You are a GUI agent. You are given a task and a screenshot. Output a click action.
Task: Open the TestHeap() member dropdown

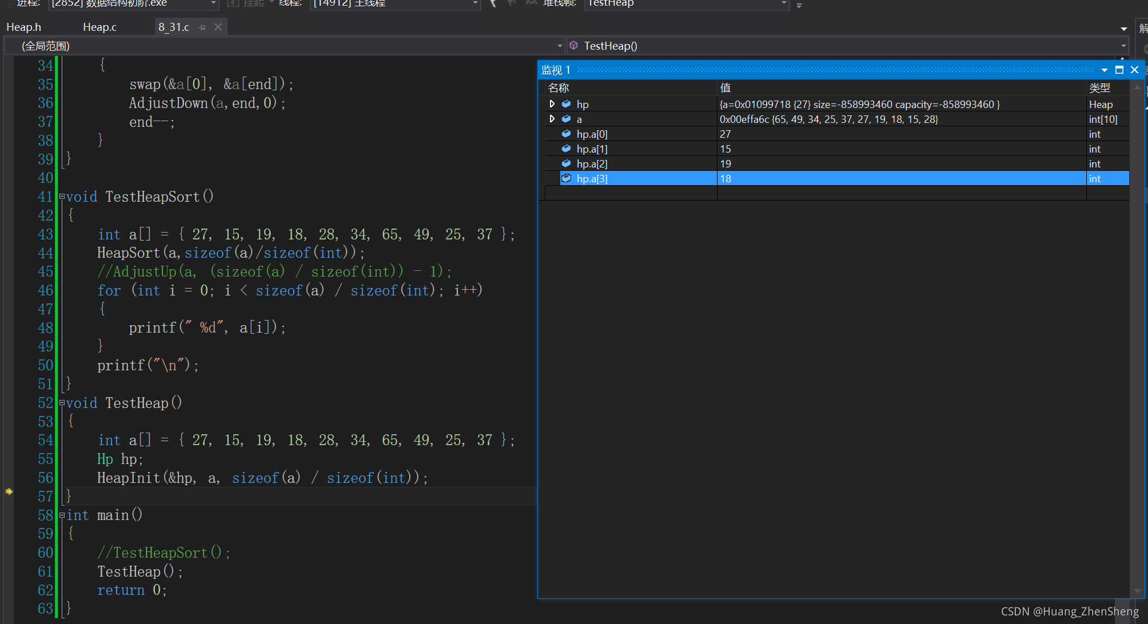click(1123, 46)
